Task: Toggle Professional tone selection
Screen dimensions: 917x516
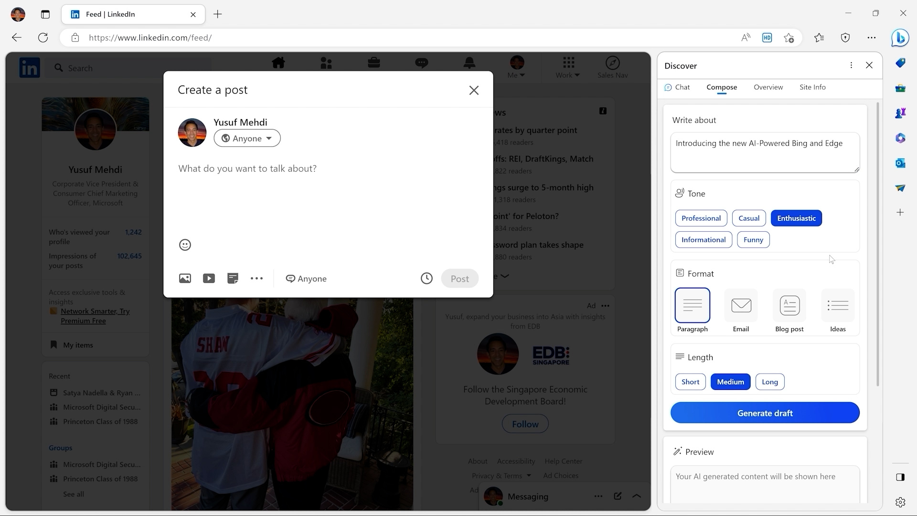Action: point(701,218)
